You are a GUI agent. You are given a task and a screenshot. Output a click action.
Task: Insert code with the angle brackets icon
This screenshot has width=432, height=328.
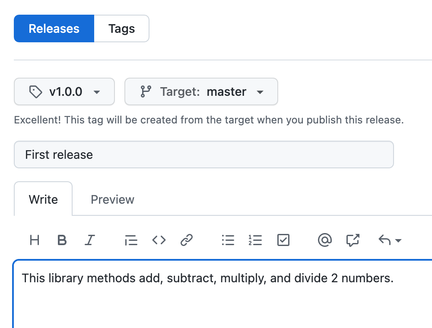[159, 240]
